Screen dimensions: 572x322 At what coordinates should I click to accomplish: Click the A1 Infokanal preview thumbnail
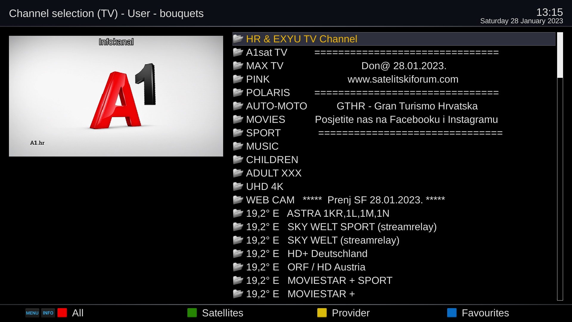click(x=116, y=96)
